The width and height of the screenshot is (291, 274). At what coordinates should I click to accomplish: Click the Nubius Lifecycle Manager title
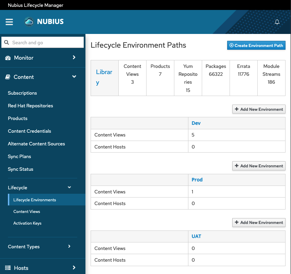[35, 5]
